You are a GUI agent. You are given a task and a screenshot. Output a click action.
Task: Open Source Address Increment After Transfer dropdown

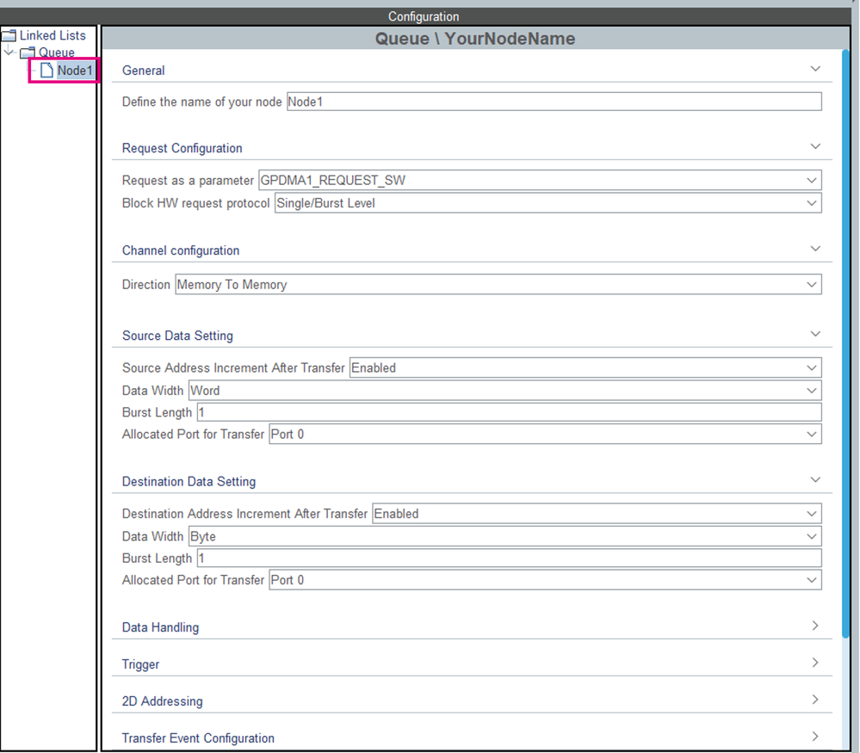(x=585, y=368)
